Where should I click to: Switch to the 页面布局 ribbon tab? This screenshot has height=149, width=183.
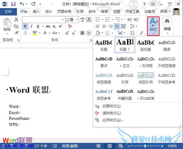pyautogui.click(x=64, y=11)
